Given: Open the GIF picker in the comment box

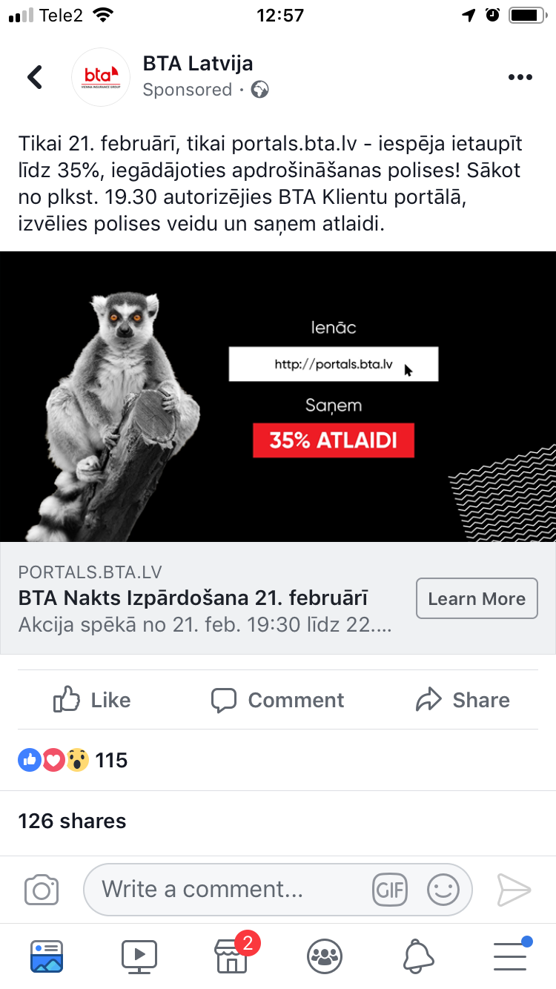Looking at the screenshot, I should tap(390, 890).
